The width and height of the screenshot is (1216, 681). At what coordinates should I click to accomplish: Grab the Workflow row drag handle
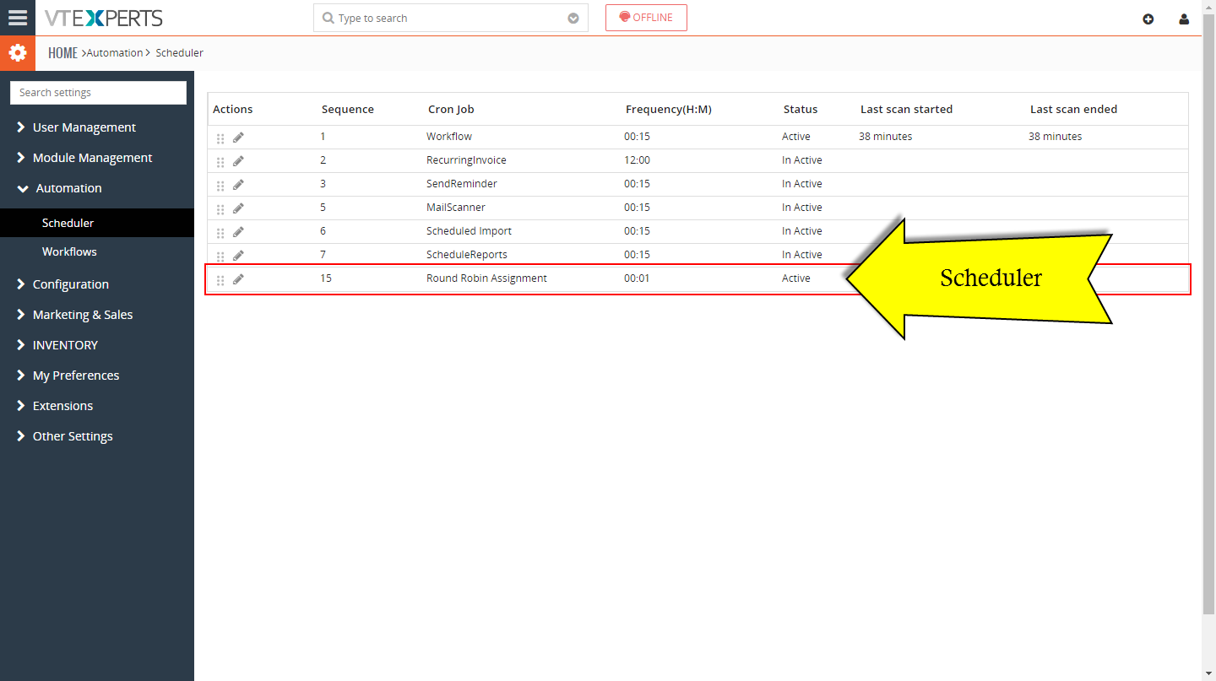[x=220, y=138]
